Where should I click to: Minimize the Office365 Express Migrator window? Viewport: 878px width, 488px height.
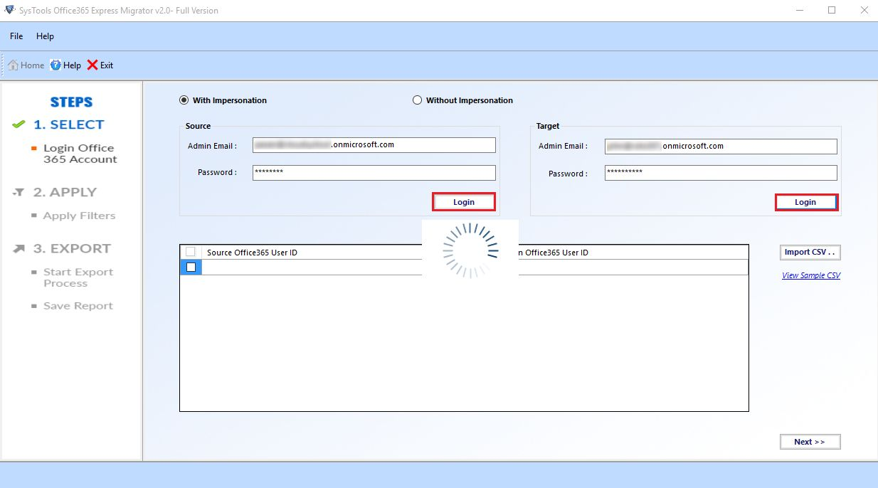(x=800, y=11)
